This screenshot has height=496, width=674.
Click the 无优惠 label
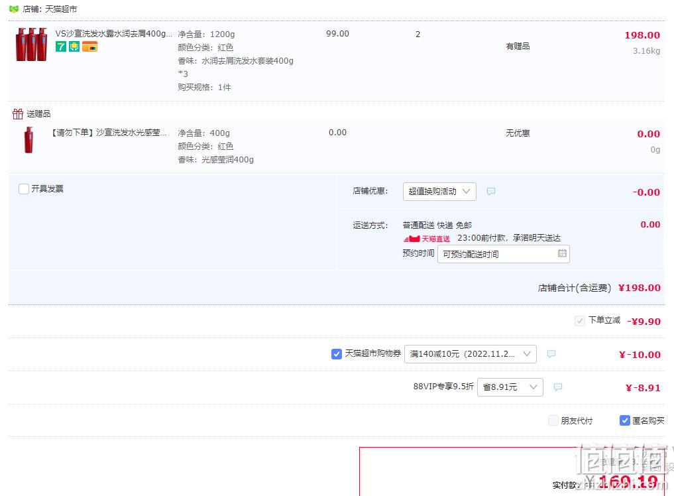tap(518, 133)
